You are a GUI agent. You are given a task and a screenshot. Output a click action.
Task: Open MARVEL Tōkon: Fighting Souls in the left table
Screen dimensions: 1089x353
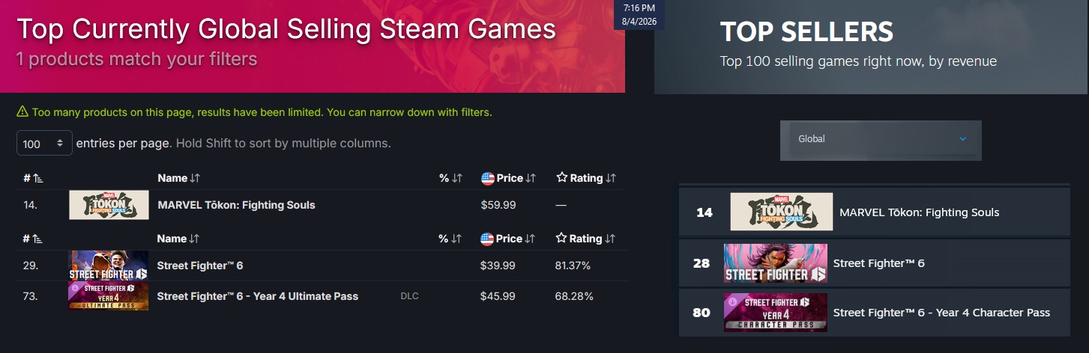click(x=236, y=205)
